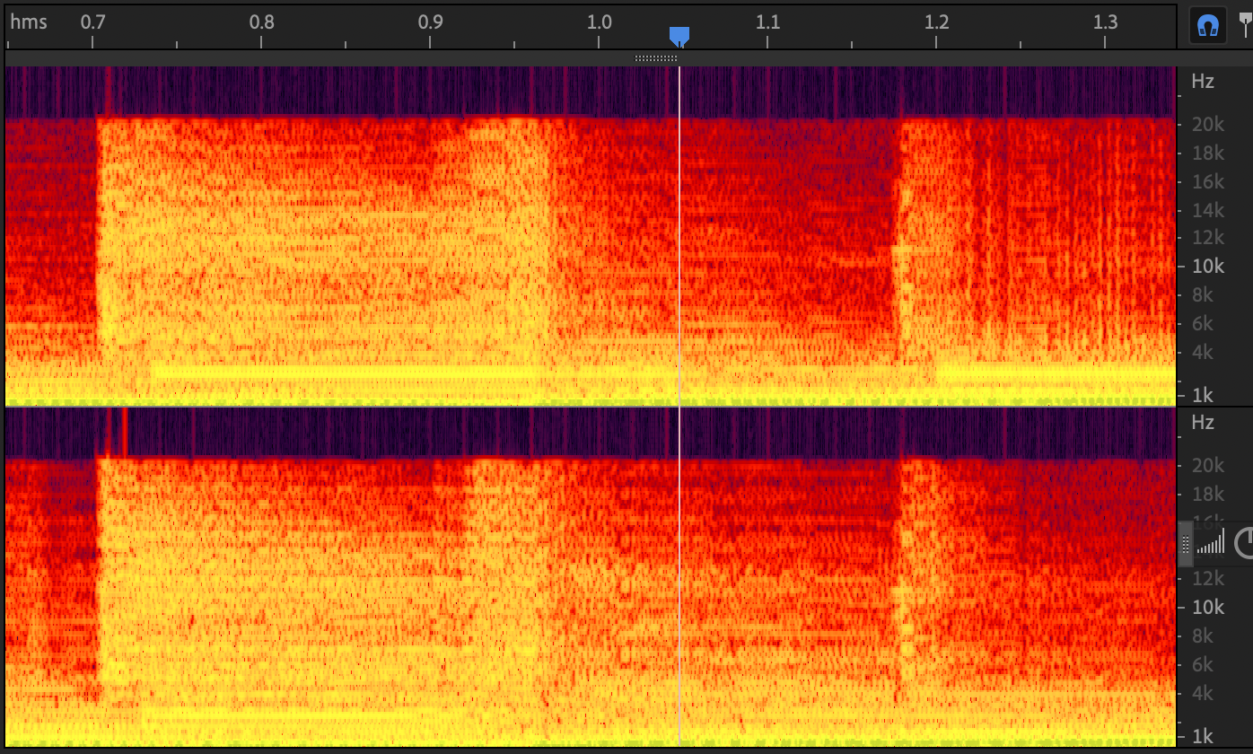Click the volume bars icon in the HUD

pos(1211,543)
